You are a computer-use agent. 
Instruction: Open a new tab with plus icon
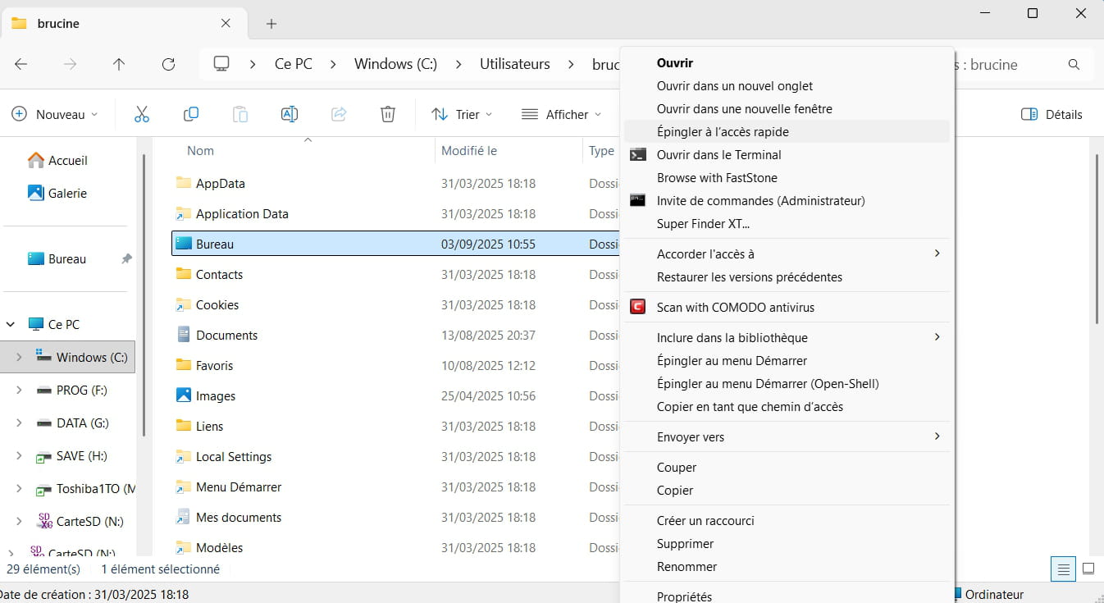[x=271, y=24]
